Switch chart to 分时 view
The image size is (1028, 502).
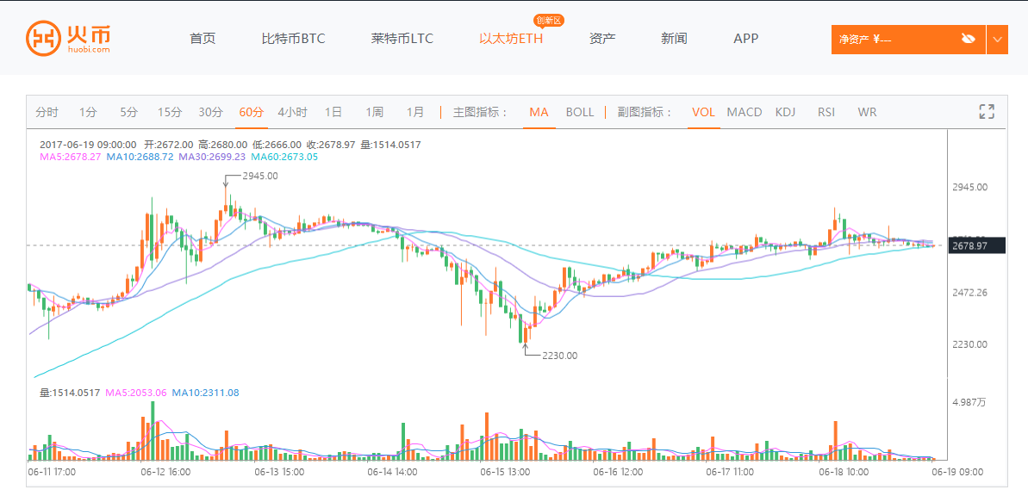tap(47, 112)
